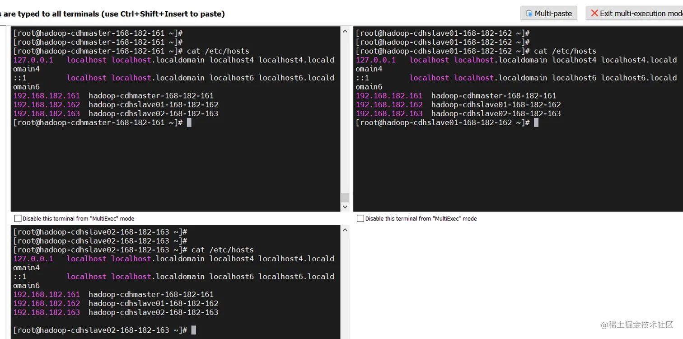Click 192.168.182.163 in the cdhmaster terminal
The image size is (683, 339).
point(47,113)
